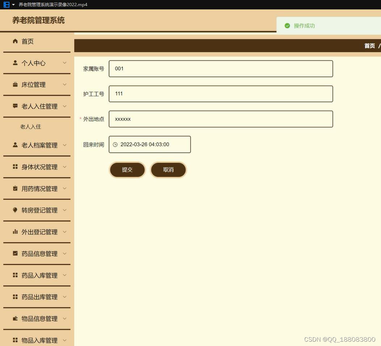Select the 老人档案管理 person icon
Image resolution: width=381 pixels, height=346 pixels.
click(x=15, y=145)
